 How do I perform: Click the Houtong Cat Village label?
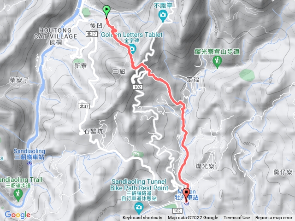click(x=55, y=33)
